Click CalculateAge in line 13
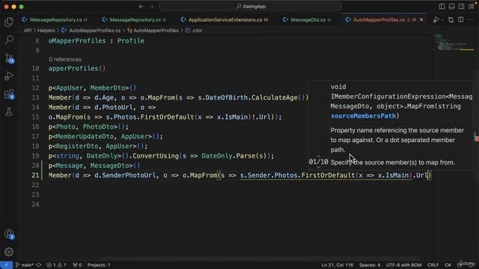Image resolution: width=479 pixels, height=269 pixels. [275, 98]
